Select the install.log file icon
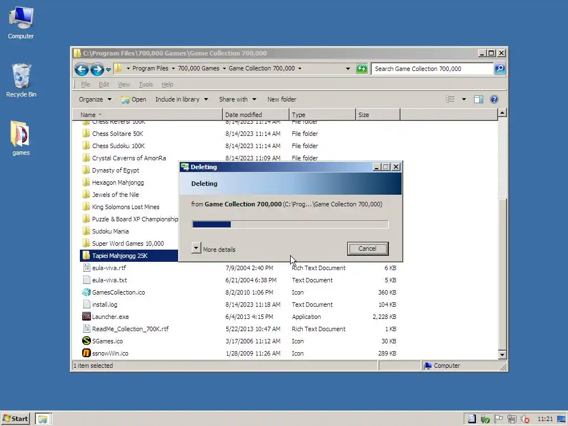 [x=86, y=305]
